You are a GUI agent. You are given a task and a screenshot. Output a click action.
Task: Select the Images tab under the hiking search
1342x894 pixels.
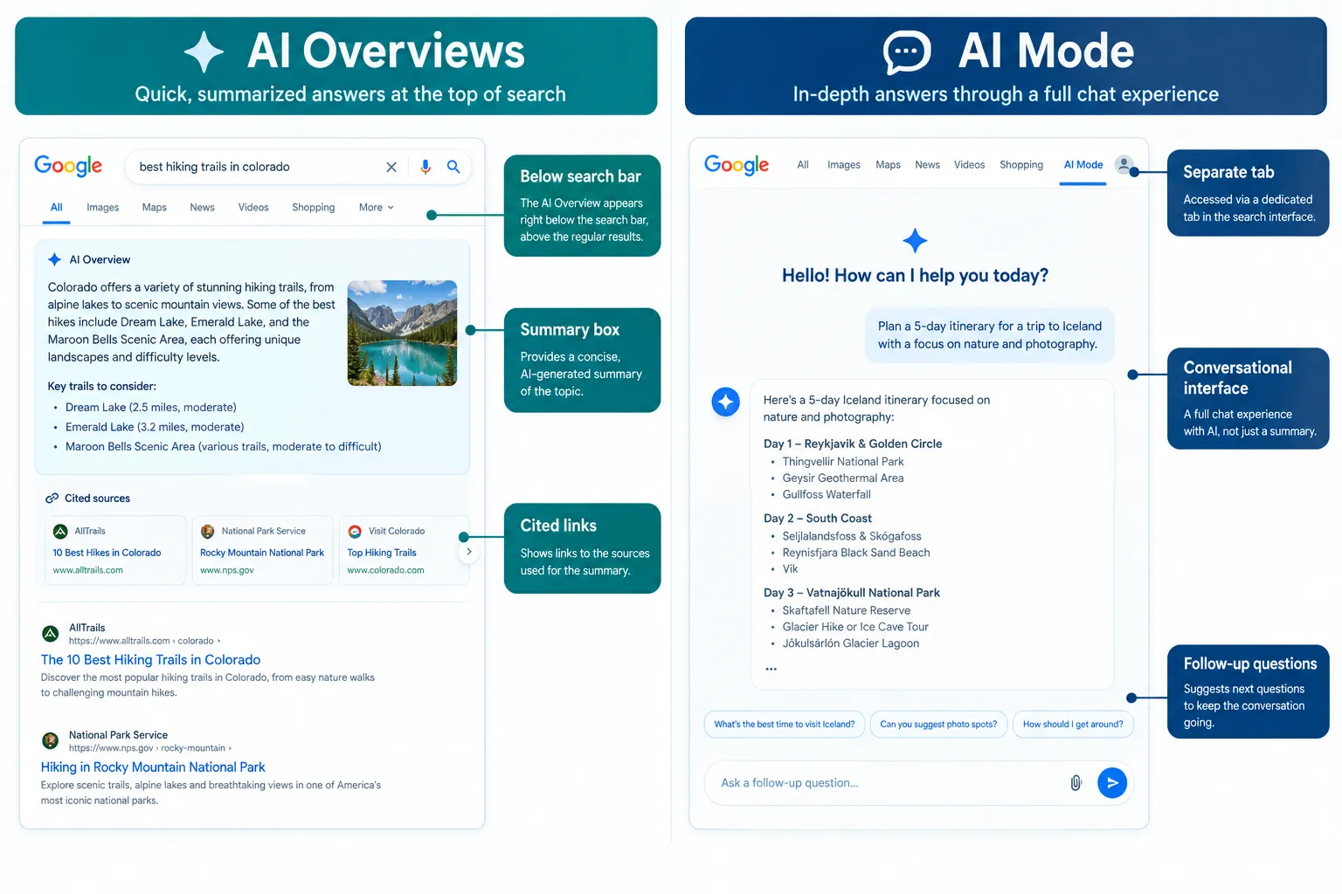102,208
